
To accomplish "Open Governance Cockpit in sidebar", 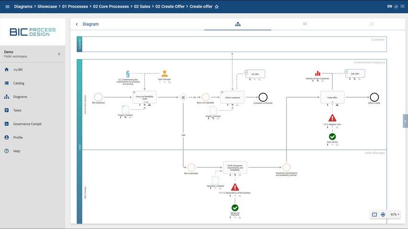I will (27, 124).
